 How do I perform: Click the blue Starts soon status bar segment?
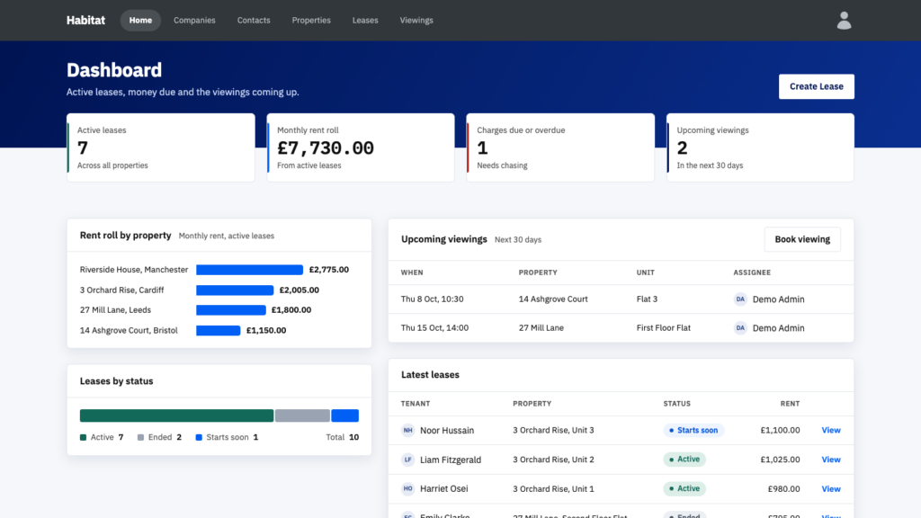[x=344, y=415]
